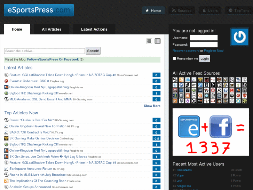Open BASIC OK Contract Is Void article
Viewport: 253px width, 190px height.
(x=30, y=132)
